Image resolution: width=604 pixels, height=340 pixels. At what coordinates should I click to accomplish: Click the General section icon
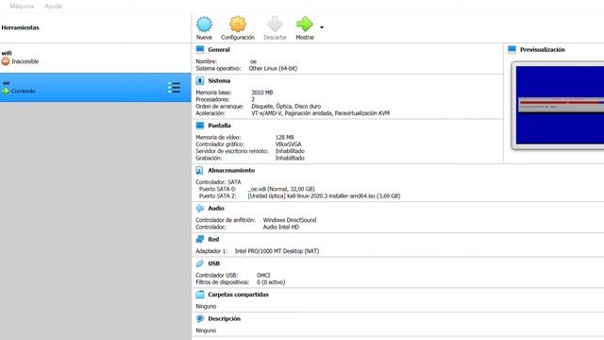(x=200, y=49)
